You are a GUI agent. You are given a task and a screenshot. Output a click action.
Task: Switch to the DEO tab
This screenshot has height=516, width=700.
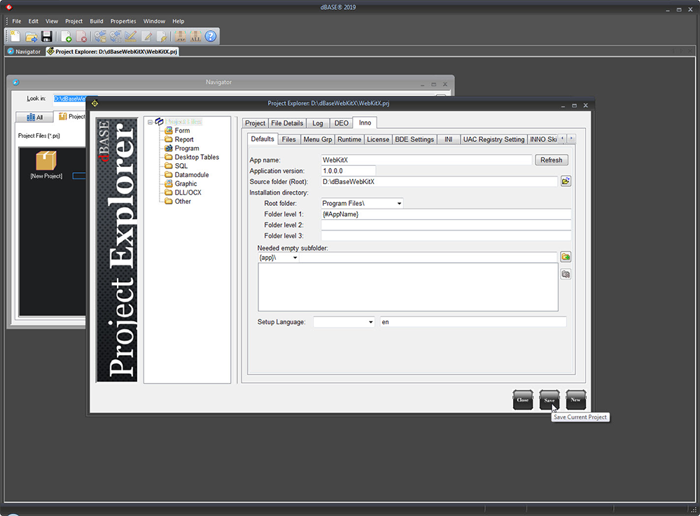point(342,123)
